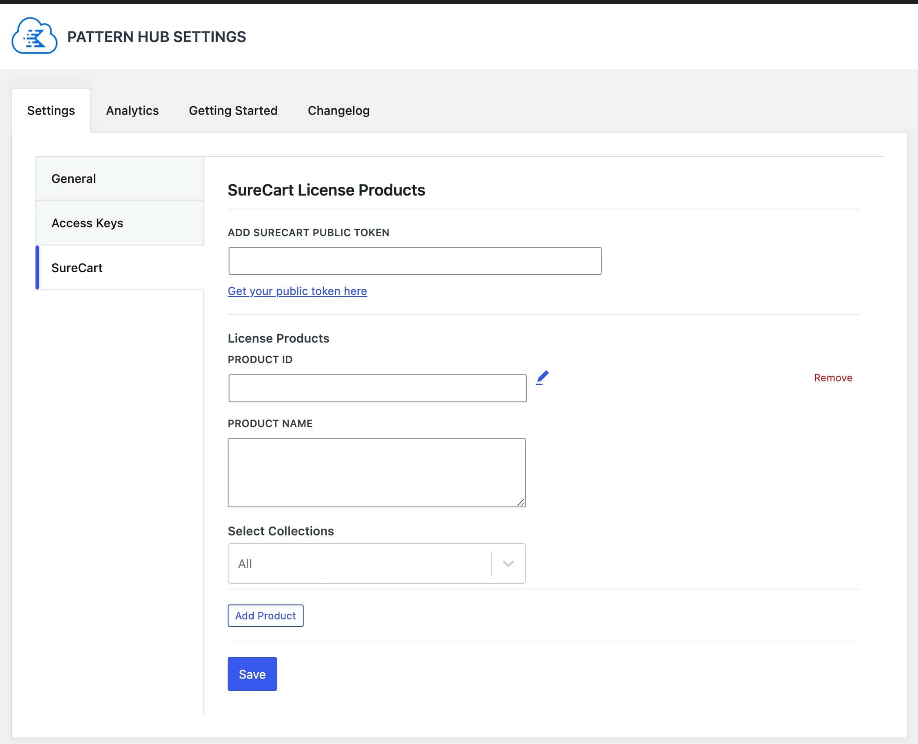Open the Settings tab
Image resolution: width=918 pixels, height=744 pixels.
tap(51, 111)
